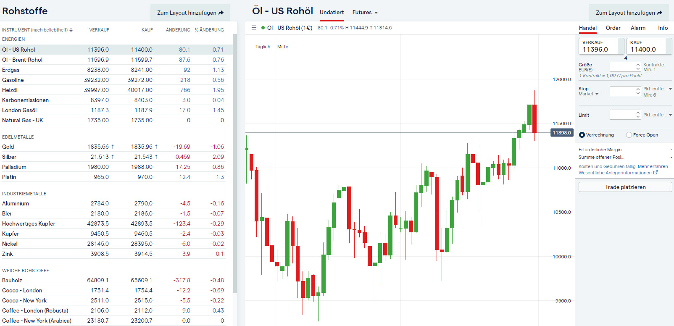Click the Größe field up arrow
The height and width of the screenshot is (326, 674).
click(x=638, y=65)
